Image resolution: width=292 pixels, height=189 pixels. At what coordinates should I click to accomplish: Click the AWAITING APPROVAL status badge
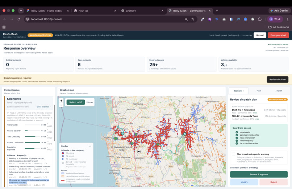[40, 35]
